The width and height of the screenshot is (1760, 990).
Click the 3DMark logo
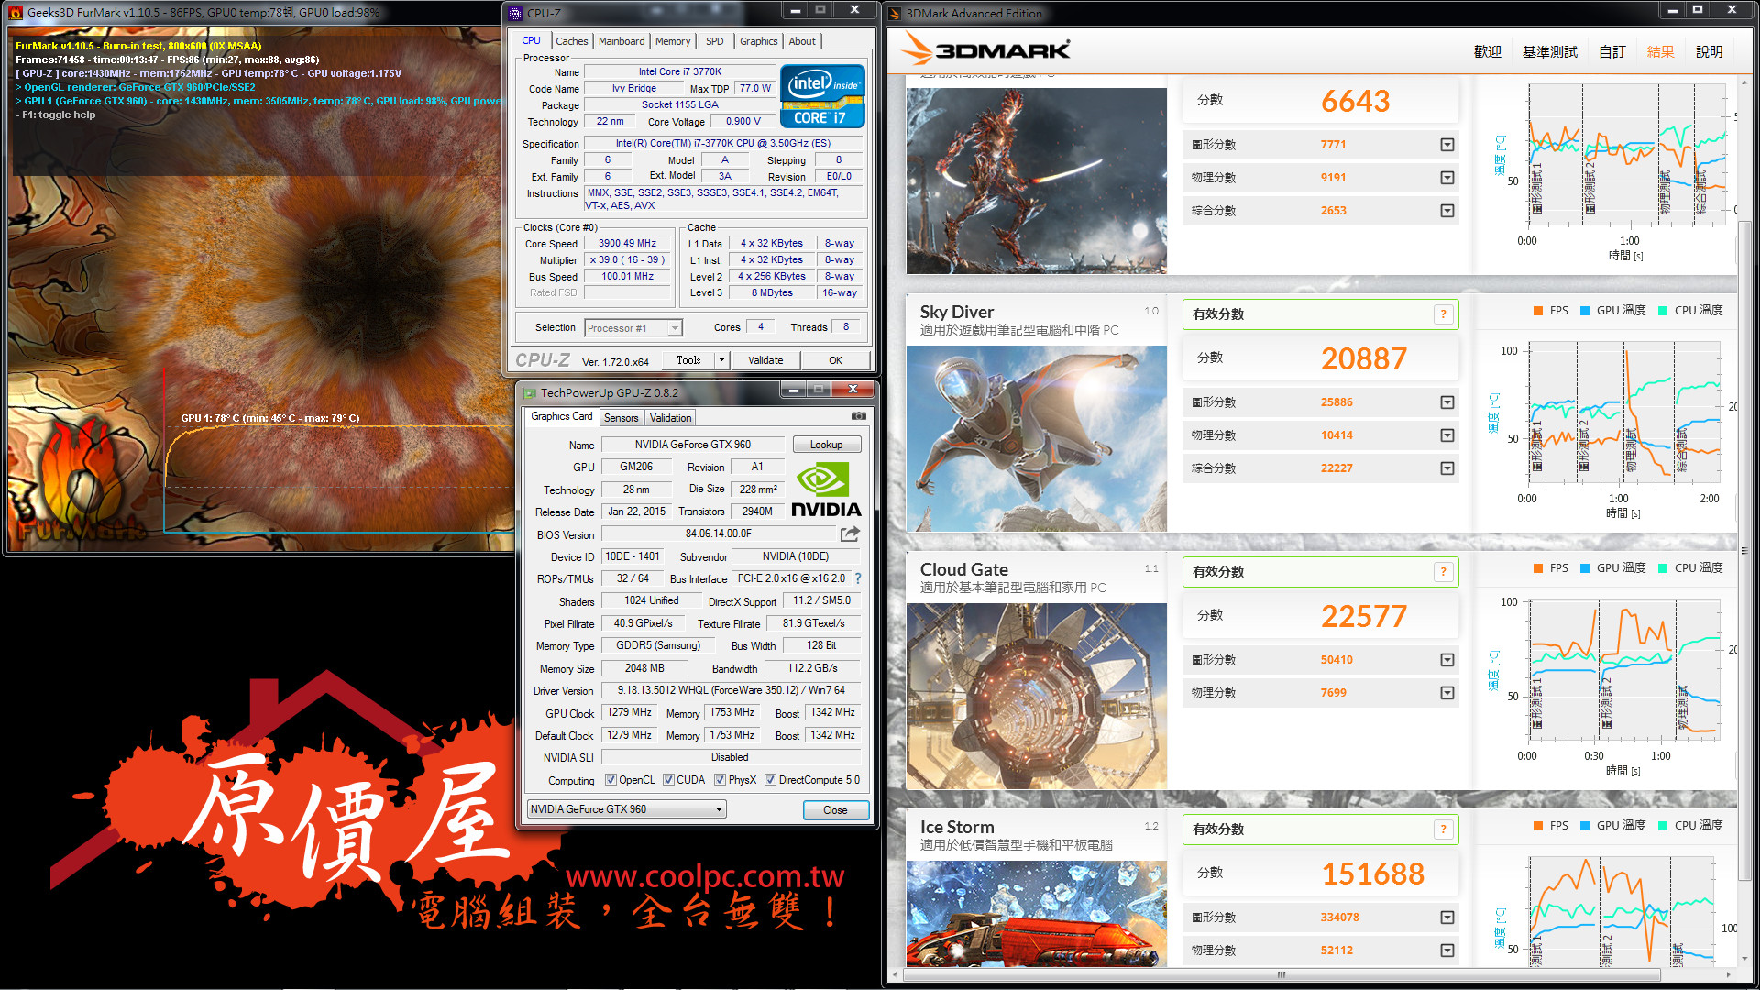click(x=986, y=49)
